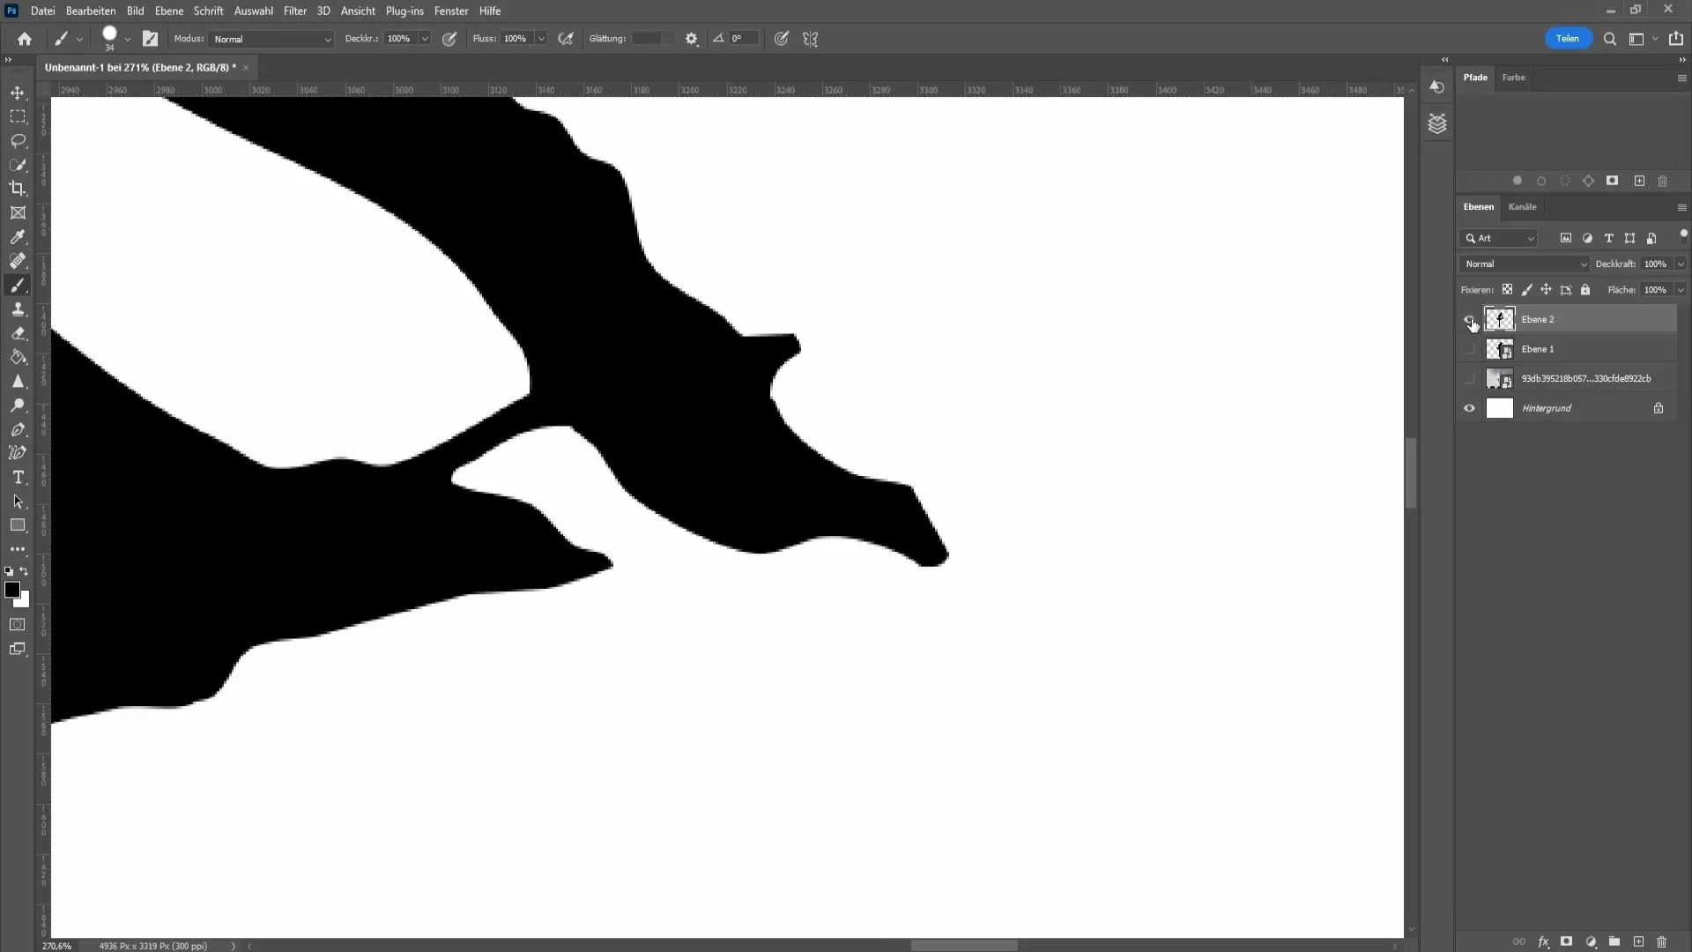
Task: Toggle lock image pixels brush icon
Action: (1527, 290)
